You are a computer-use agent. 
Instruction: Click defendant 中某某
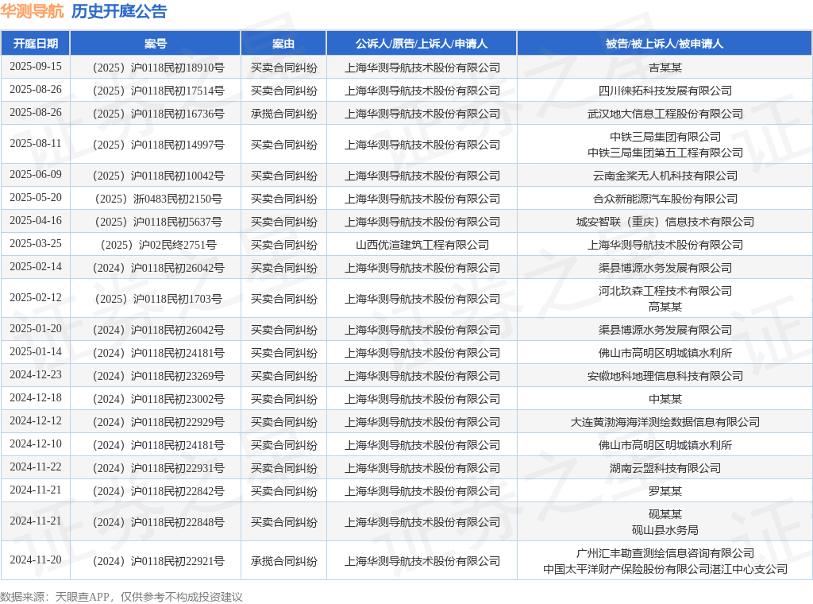pyautogui.click(x=665, y=399)
